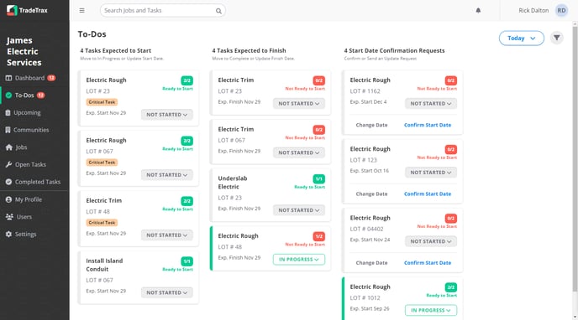The height and width of the screenshot is (320, 578).
Task: Open status dropdown for Underslab Electric
Action: [x=299, y=210]
